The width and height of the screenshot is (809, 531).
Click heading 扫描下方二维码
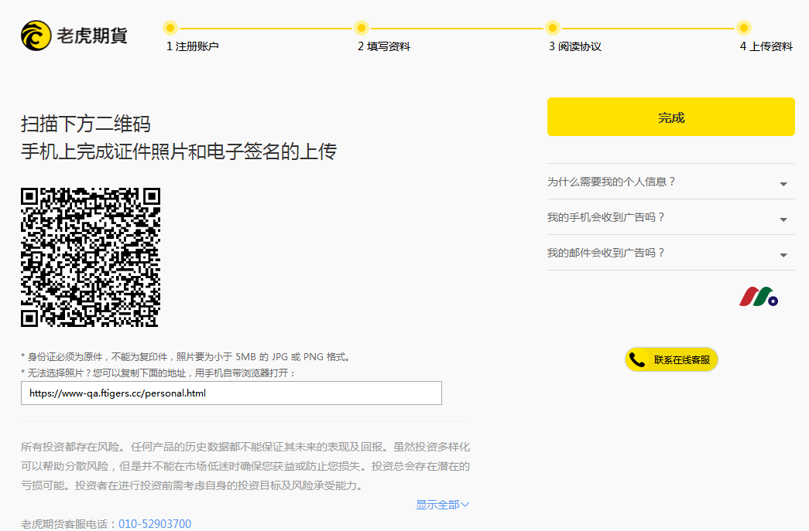tap(86, 124)
